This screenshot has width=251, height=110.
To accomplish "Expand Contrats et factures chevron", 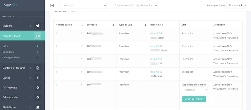I will pos(30,68).
